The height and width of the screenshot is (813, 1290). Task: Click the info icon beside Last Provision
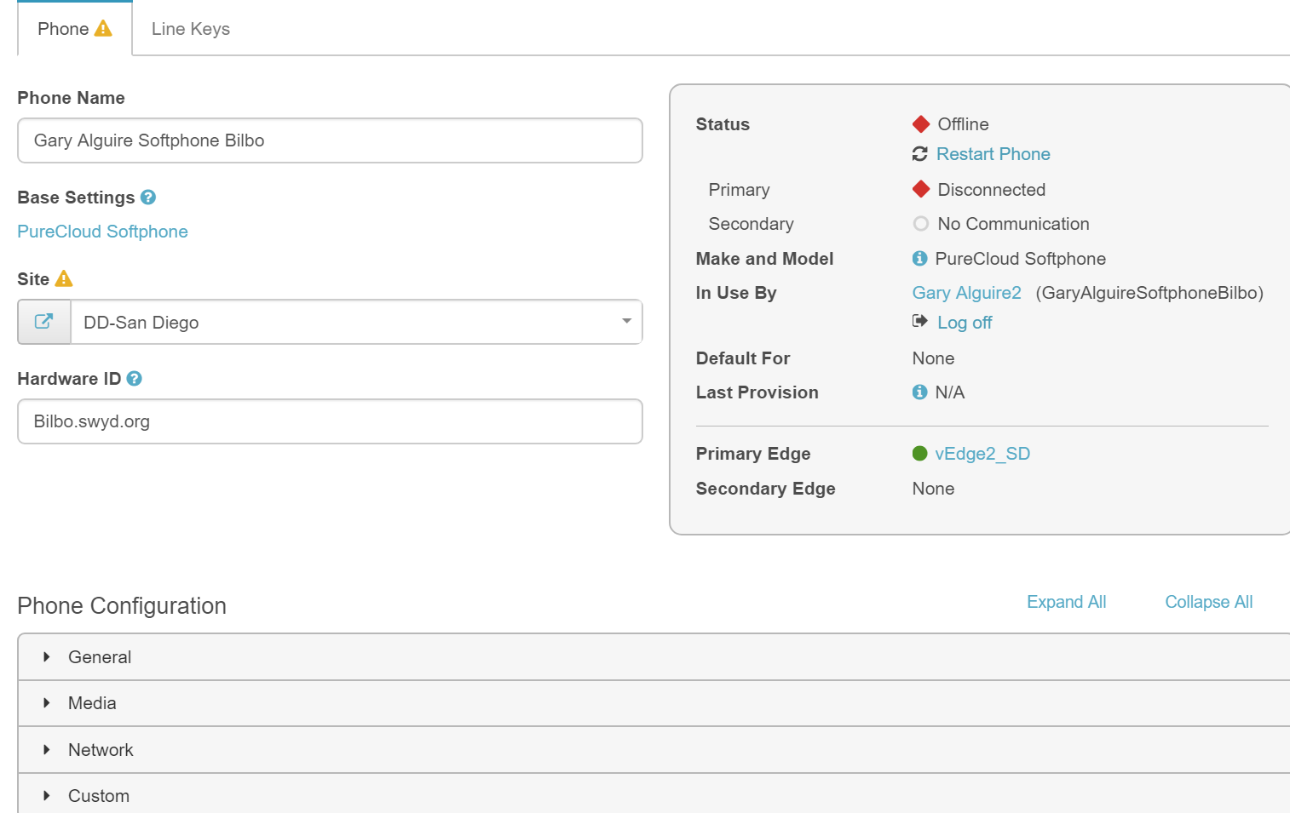pos(919,392)
